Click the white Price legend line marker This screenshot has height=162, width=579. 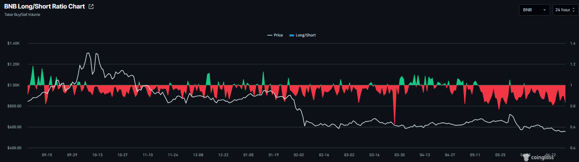(x=269, y=35)
